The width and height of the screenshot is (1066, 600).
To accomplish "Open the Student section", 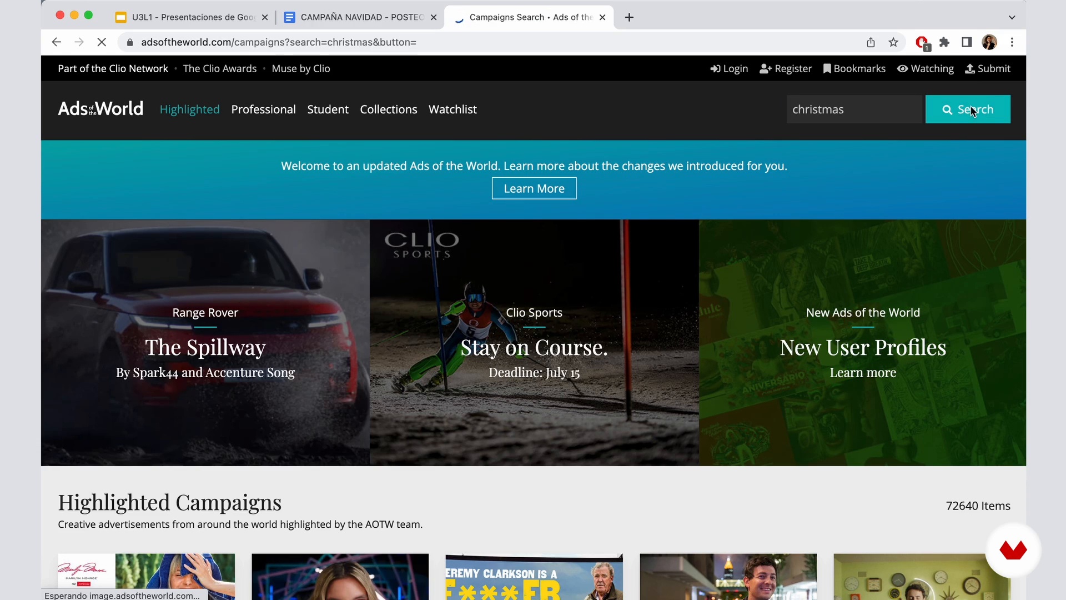I will pyautogui.click(x=328, y=109).
